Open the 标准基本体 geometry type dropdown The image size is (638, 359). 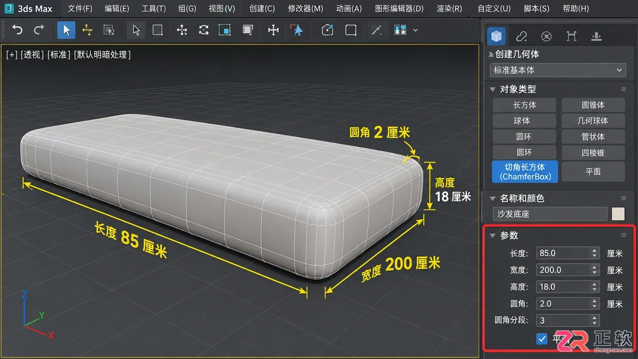[558, 70]
